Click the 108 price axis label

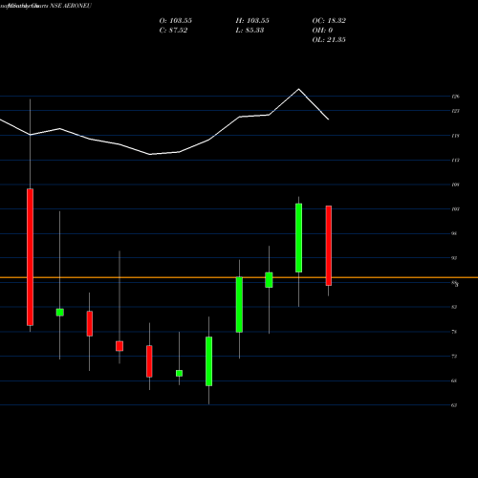coord(455,185)
